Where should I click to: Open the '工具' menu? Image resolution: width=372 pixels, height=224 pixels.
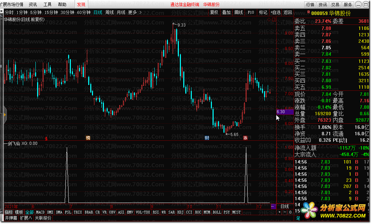[x=47, y=4]
